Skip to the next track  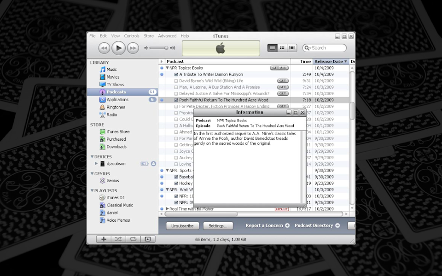coord(133,48)
